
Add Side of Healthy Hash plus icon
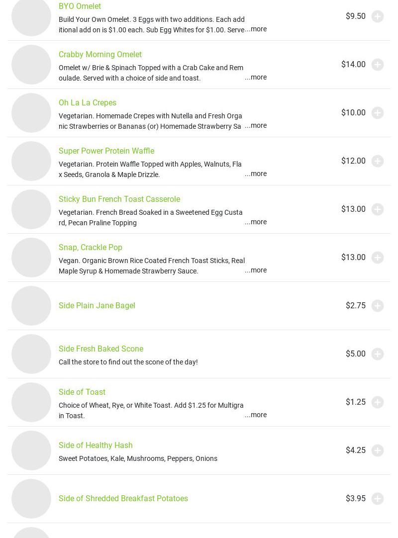pyautogui.click(x=378, y=450)
